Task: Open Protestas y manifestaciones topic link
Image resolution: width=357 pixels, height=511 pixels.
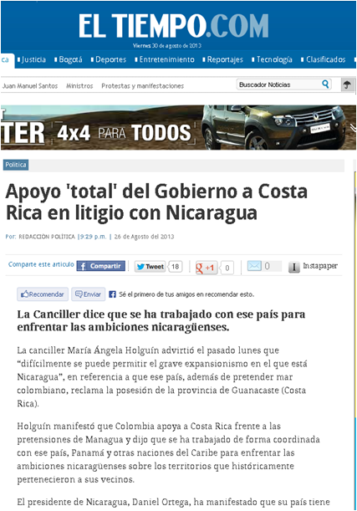Action: [x=143, y=86]
